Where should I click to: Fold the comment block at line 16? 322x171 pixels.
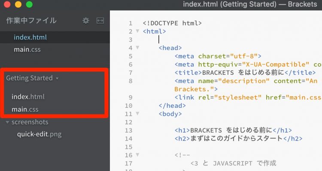pos(137,155)
